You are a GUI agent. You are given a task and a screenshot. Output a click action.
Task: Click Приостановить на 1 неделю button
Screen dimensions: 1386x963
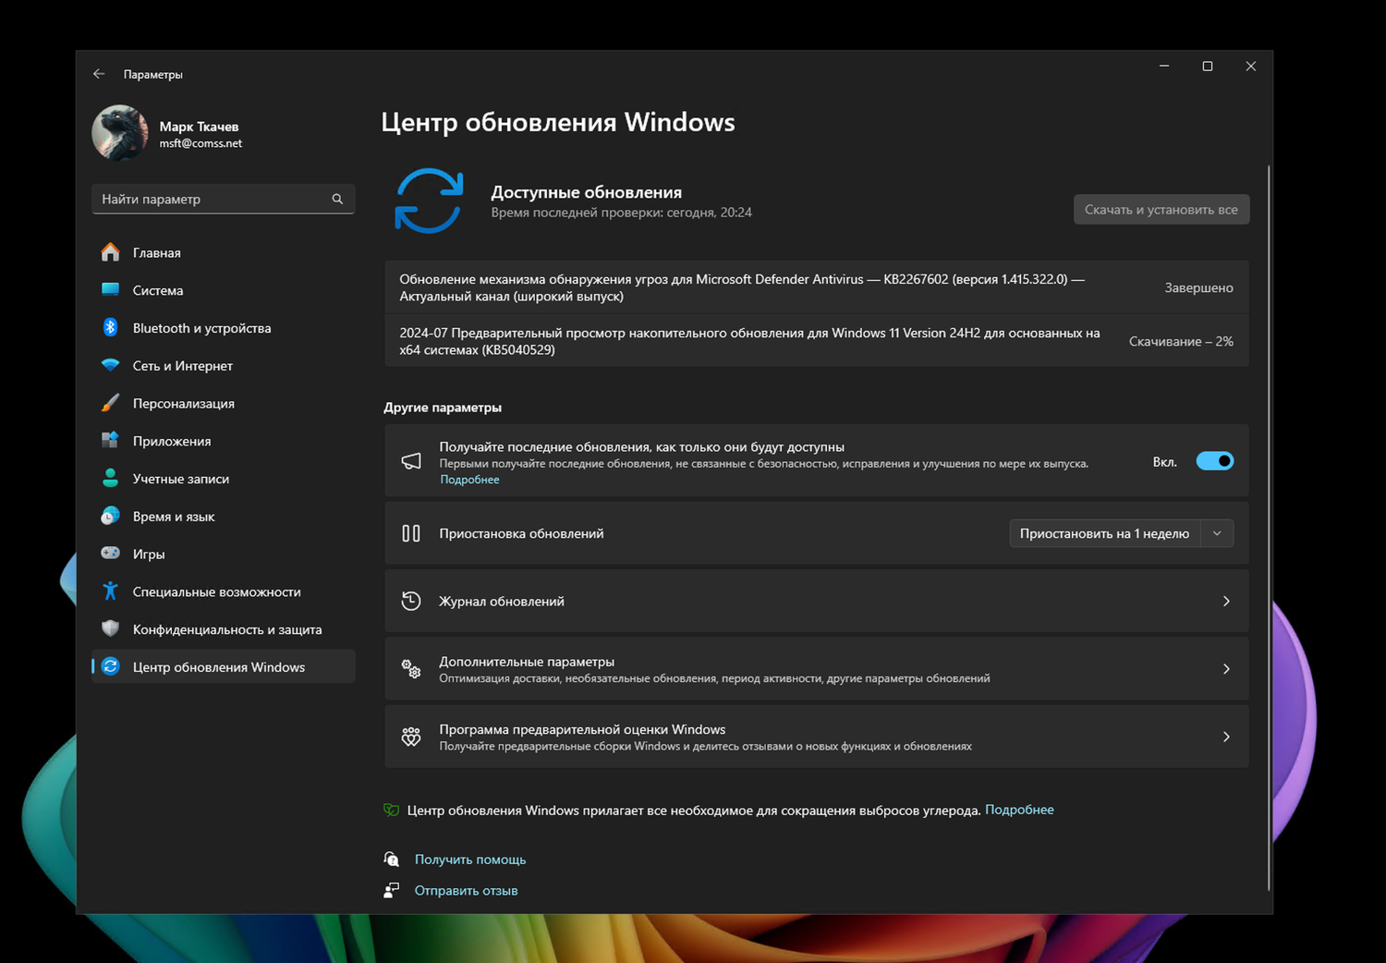click(x=1104, y=533)
